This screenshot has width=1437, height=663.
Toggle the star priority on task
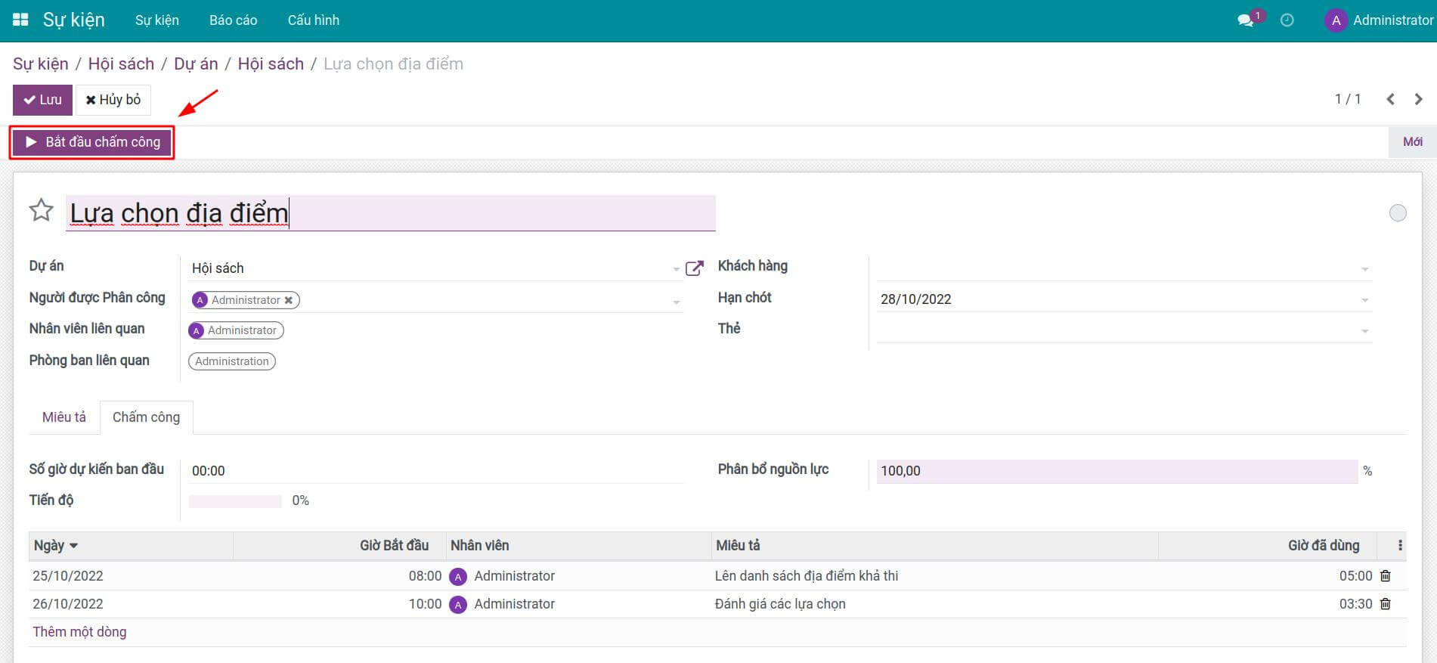[x=42, y=210]
